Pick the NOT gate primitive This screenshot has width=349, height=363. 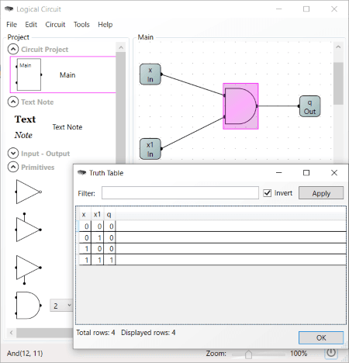28,192
